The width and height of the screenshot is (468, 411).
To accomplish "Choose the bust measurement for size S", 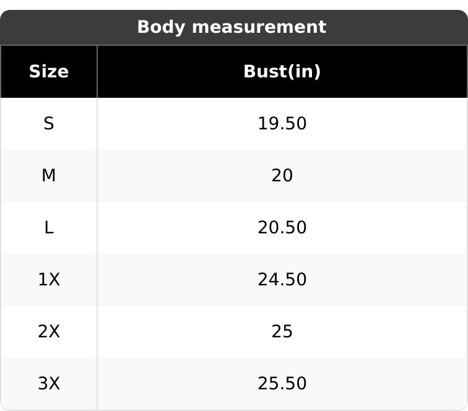I will point(282,124).
